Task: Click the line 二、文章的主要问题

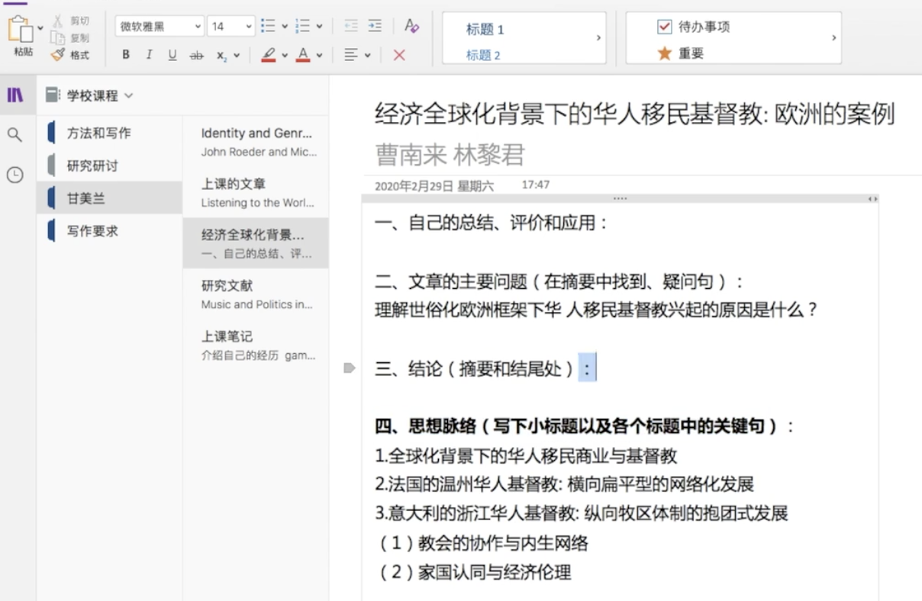Action: coord(559,281)
